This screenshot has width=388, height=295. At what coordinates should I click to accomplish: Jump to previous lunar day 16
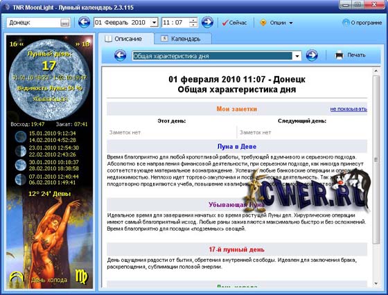[x=17, y=44]
